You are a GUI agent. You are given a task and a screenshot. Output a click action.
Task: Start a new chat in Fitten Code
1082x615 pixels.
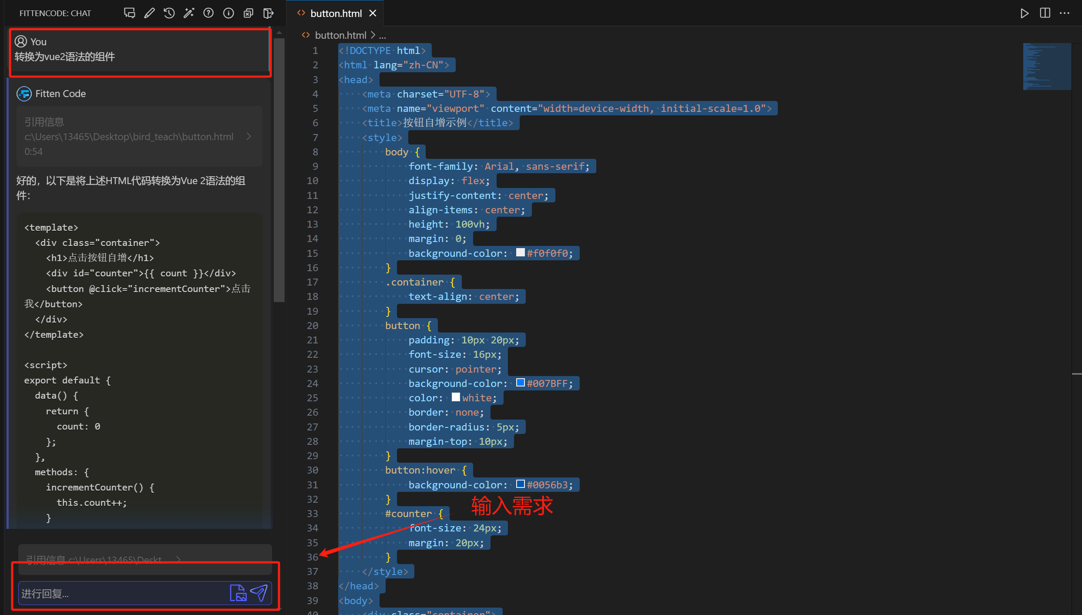129,13
